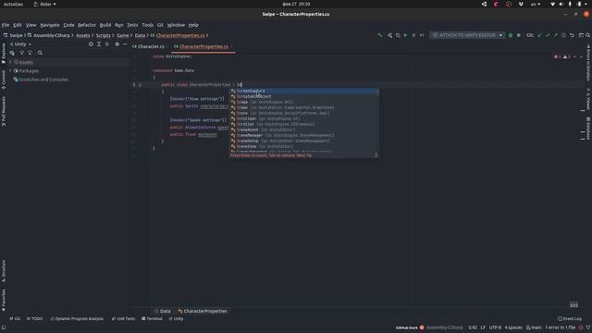Click the stop icon in the toolbar

point(518,35)
